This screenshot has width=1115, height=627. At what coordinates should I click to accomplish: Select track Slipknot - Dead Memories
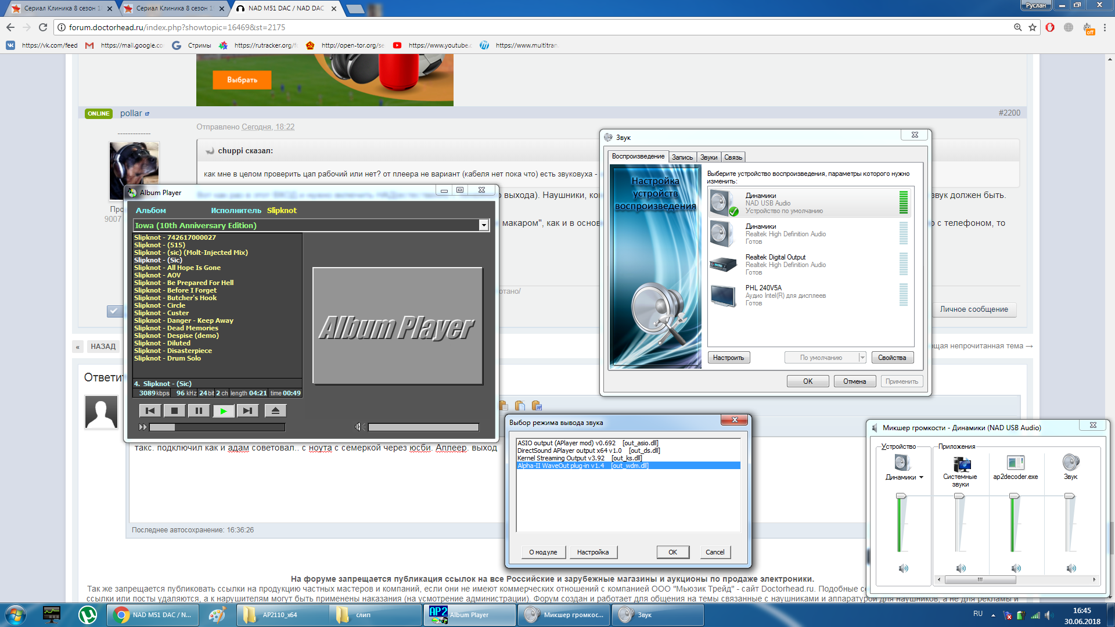point(176,328)
